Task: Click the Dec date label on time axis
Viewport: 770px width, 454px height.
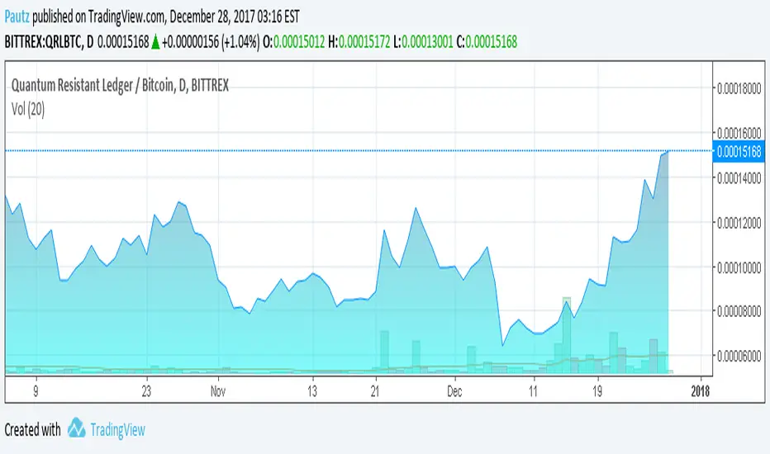Action: (x=454, y=391)
